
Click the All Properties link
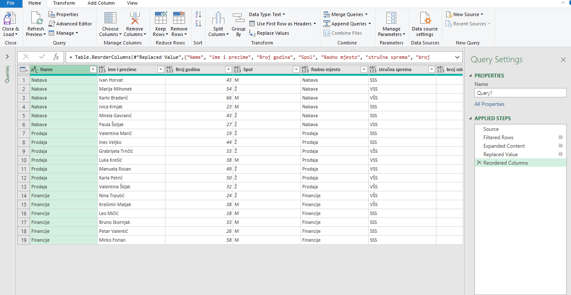(489, 104)
